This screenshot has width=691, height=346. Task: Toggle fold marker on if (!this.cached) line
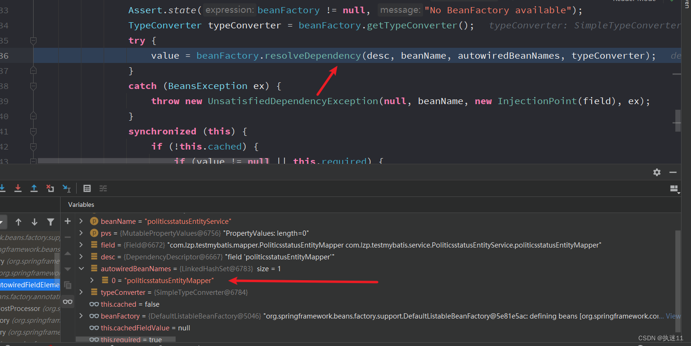tap(33, 147)
